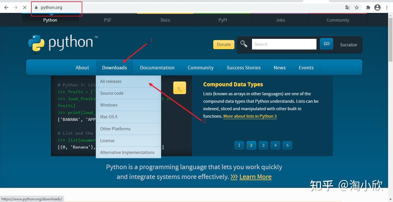Click inside the Search input field
393x202 pixels.
(x=284, y=44)
